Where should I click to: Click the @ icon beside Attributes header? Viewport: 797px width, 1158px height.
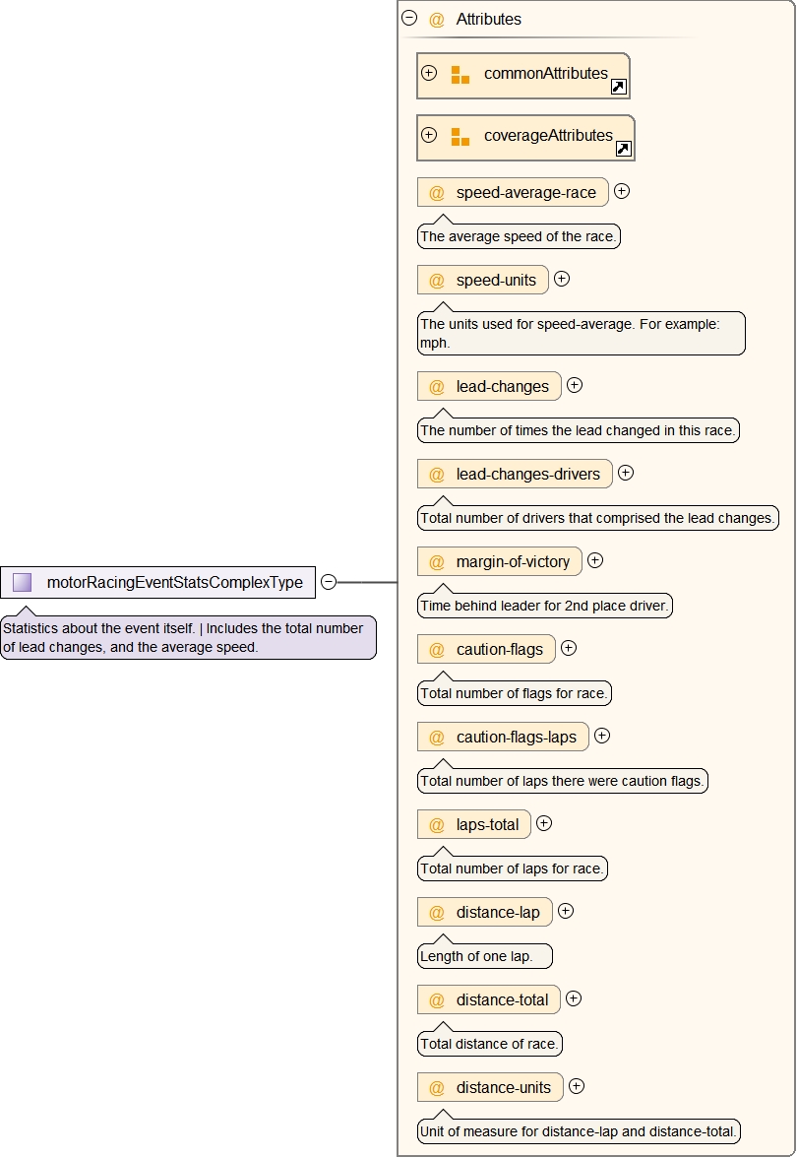[437, 20]
